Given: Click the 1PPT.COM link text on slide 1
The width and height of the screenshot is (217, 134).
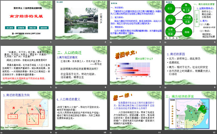Looking at the screenshot, I should 26,34.
